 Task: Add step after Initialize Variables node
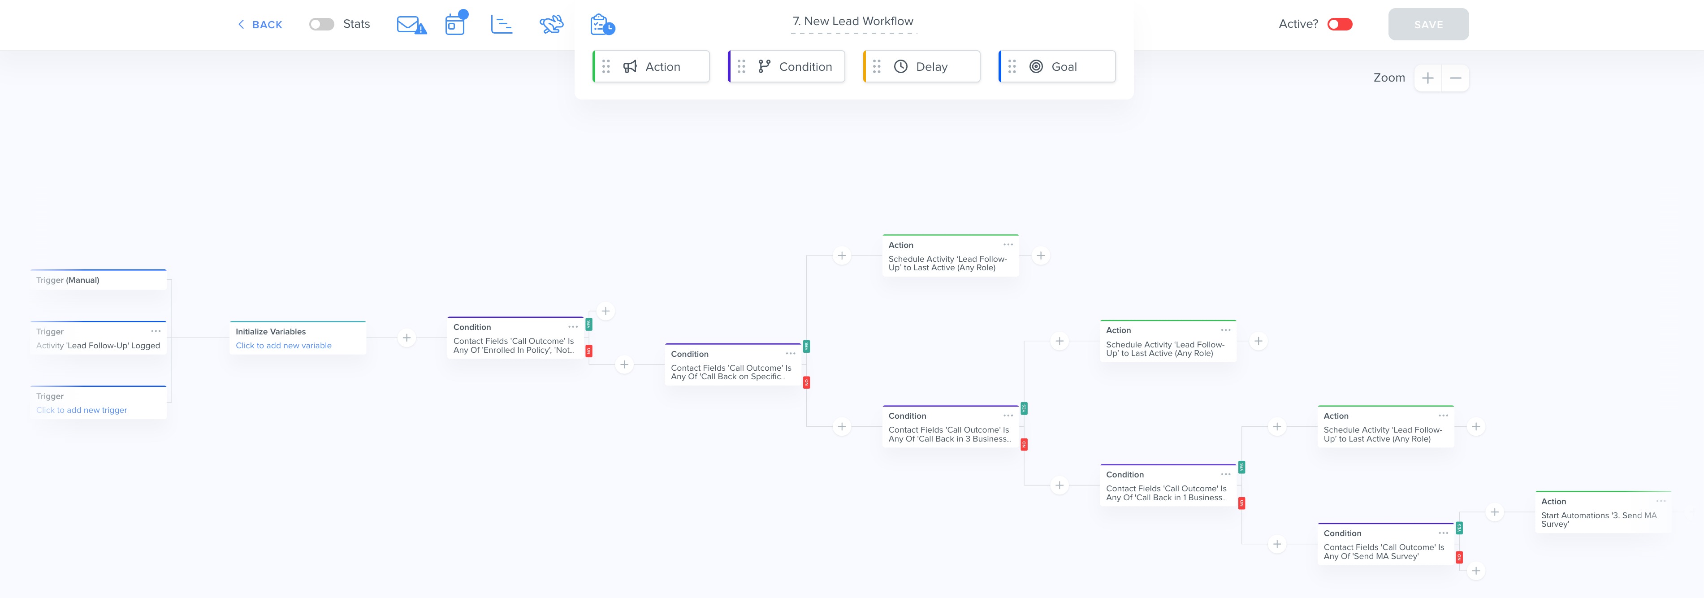tap(406, 338)
